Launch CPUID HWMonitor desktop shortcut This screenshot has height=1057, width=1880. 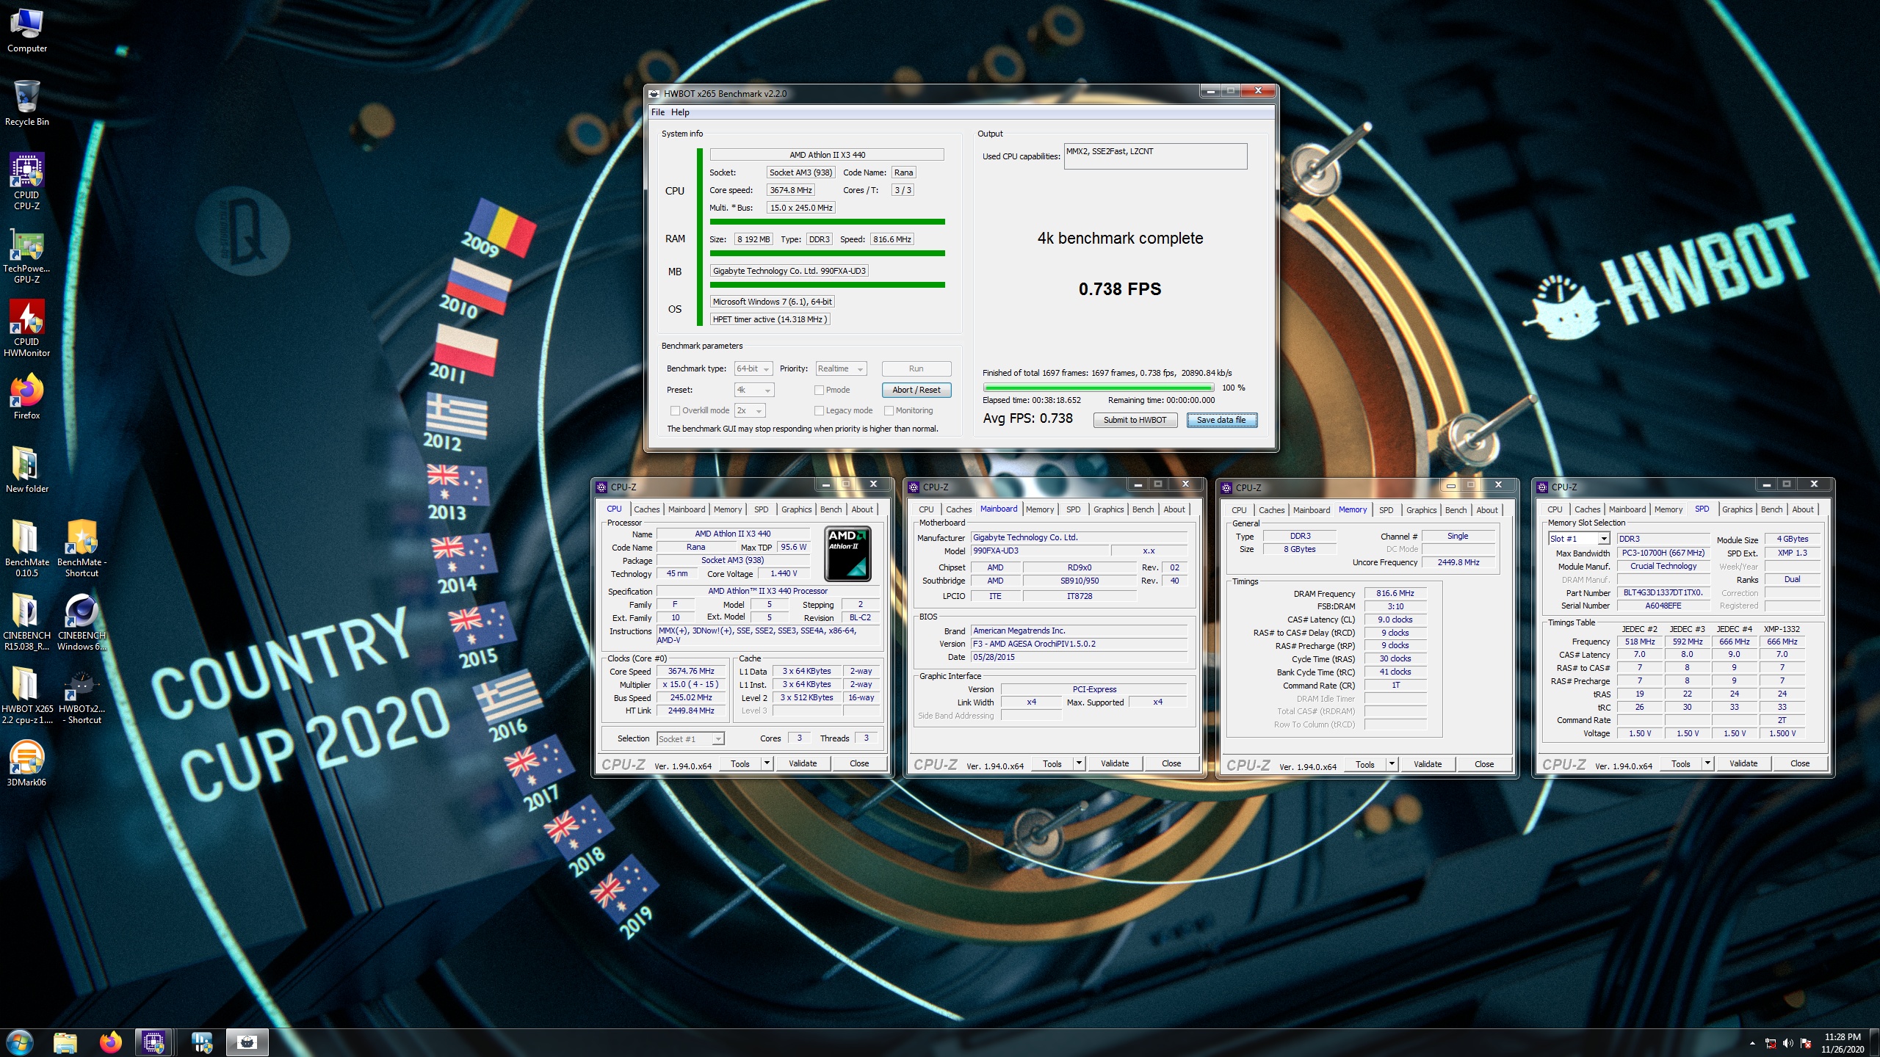point(27,328)
